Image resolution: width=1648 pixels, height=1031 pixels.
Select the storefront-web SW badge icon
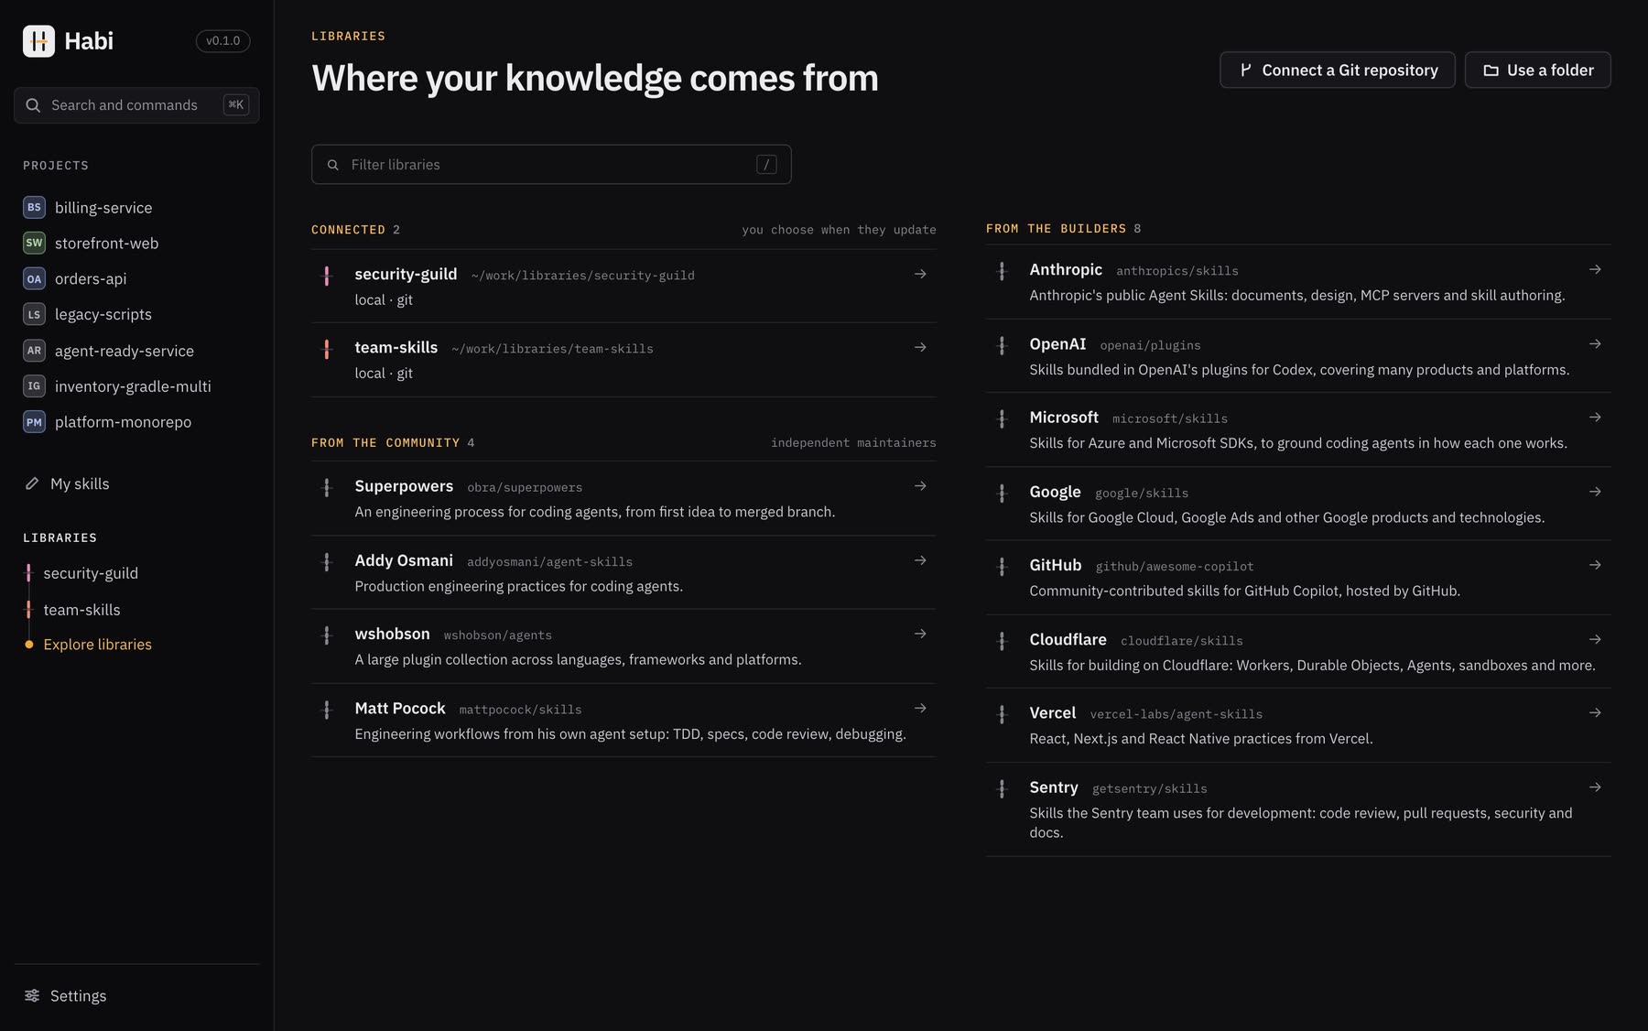click(34, 244)
